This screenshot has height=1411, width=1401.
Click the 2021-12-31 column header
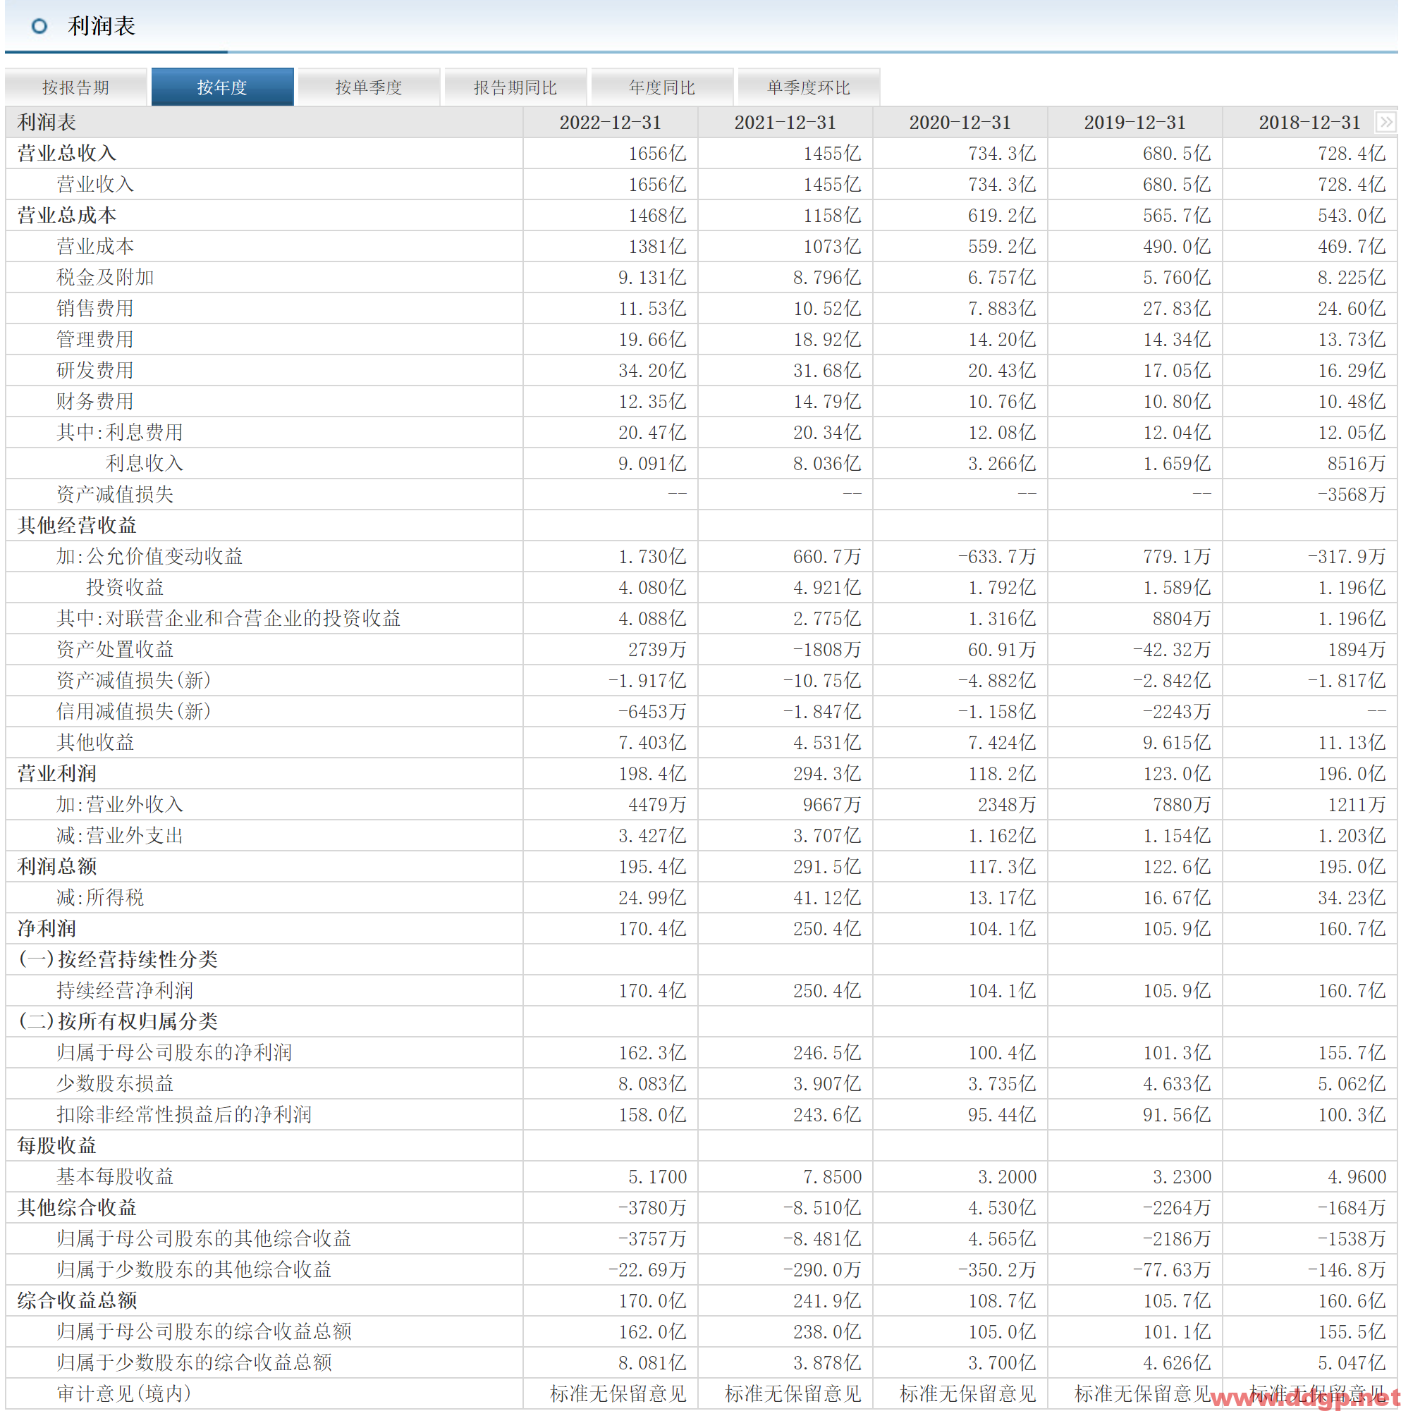[785, 123]
